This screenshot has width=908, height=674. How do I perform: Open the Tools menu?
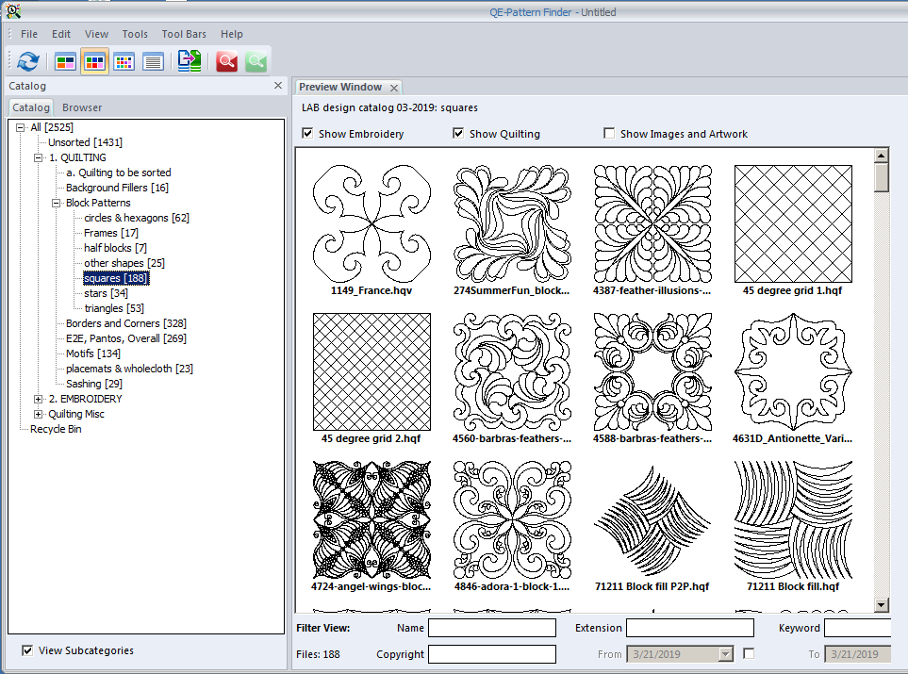click(135, 34)
